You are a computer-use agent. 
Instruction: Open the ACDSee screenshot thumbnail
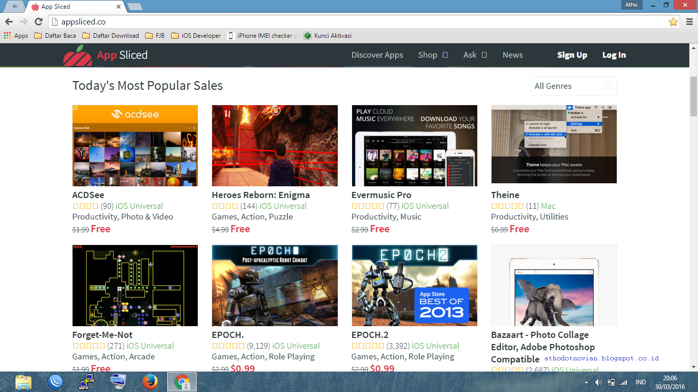pos(135,145)
